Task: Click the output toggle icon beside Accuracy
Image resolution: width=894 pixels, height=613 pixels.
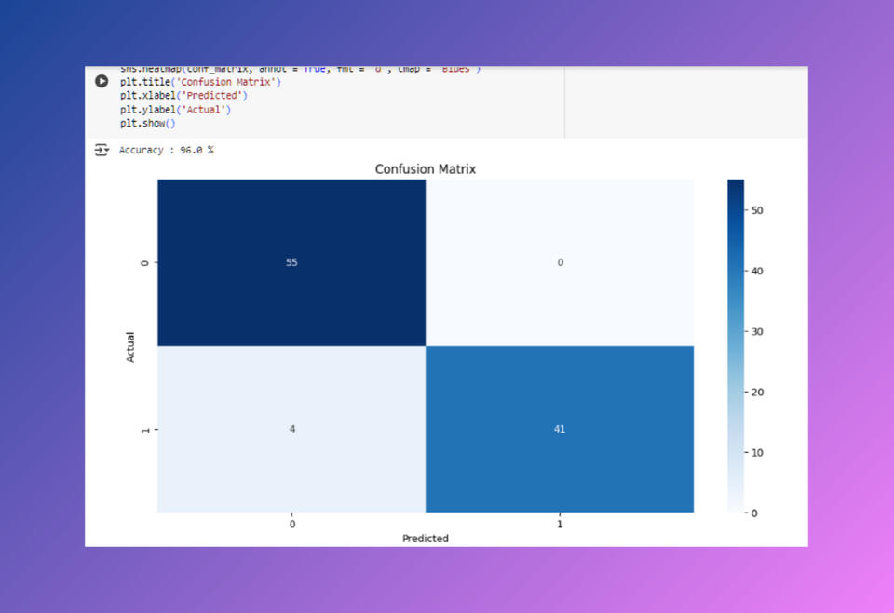Action: click(x=102, y=150)
